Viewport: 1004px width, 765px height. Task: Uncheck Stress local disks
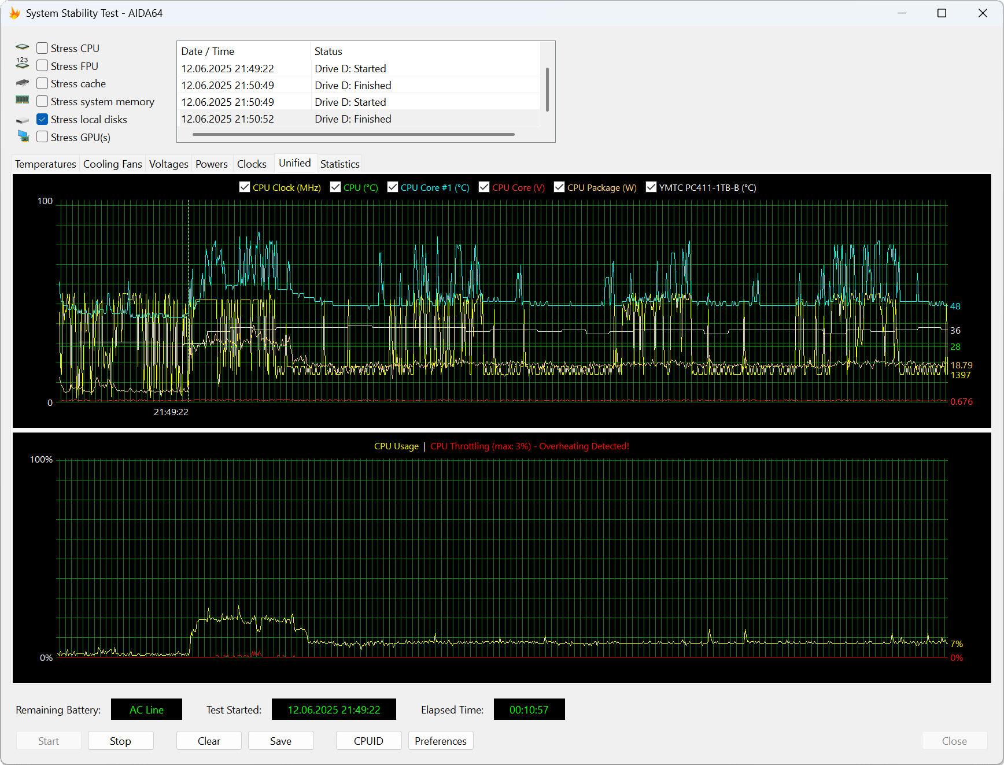(x=42, y=120)
